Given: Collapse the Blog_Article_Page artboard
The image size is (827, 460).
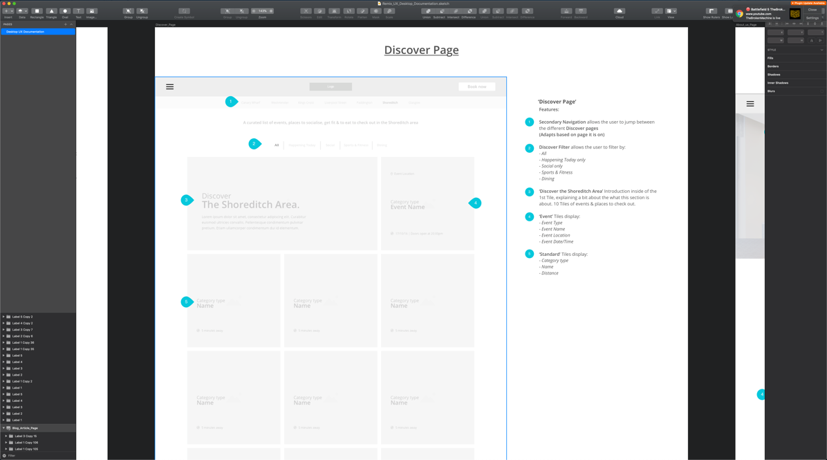Looking at the screenshot, I should point(3,427).
